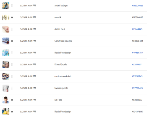Open asset link #71244945
Viewport: 147px width, 117px height.
click(137, 29)
